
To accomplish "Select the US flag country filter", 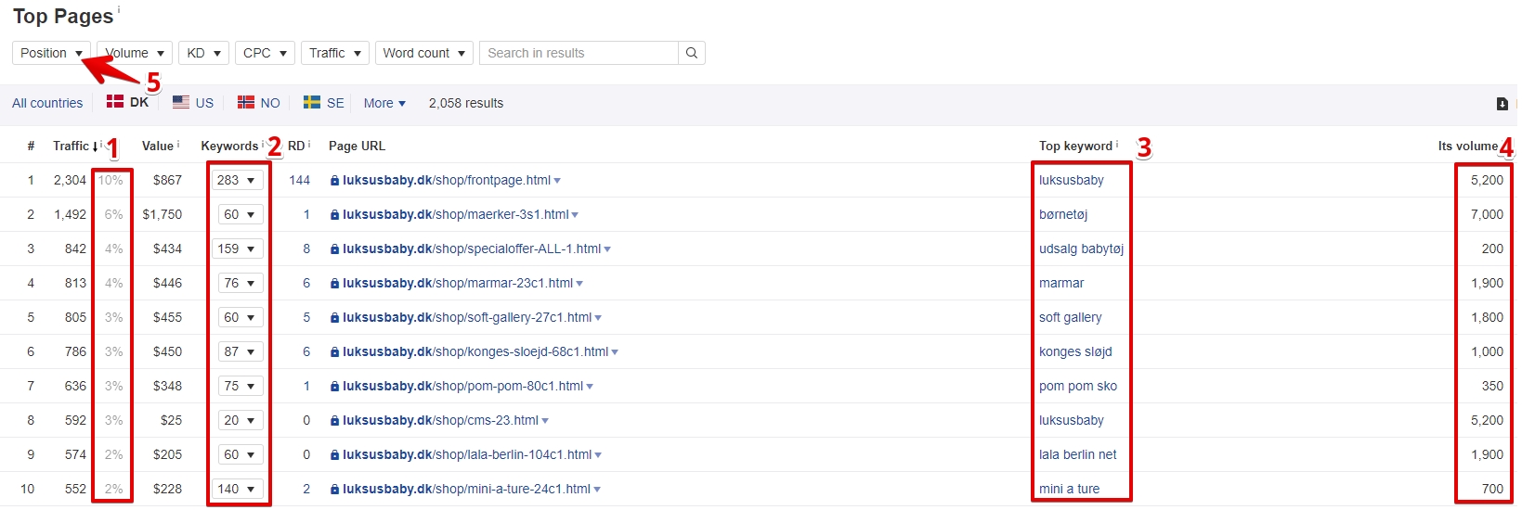I will (193, 103).
